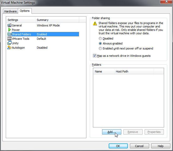Image resolution: width=173 pixels, height=151 pixels.
Task: Toggle Map as a network drive checkbox
Action: pos(95,56)
